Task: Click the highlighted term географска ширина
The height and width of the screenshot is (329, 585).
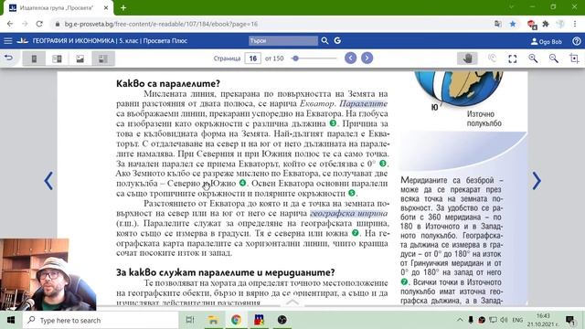Action: [349, 213]
